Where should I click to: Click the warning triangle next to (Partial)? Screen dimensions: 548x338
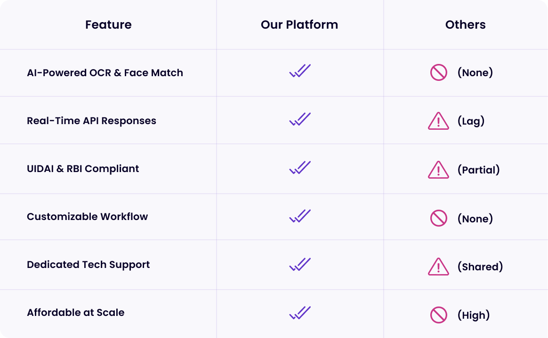pyautogui.click(x=438, y=170)
